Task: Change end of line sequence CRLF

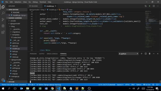Action: [x=133, y=85]
